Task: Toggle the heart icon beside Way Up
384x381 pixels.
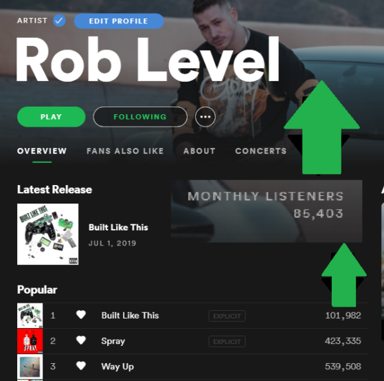Action: pos(81,366)
